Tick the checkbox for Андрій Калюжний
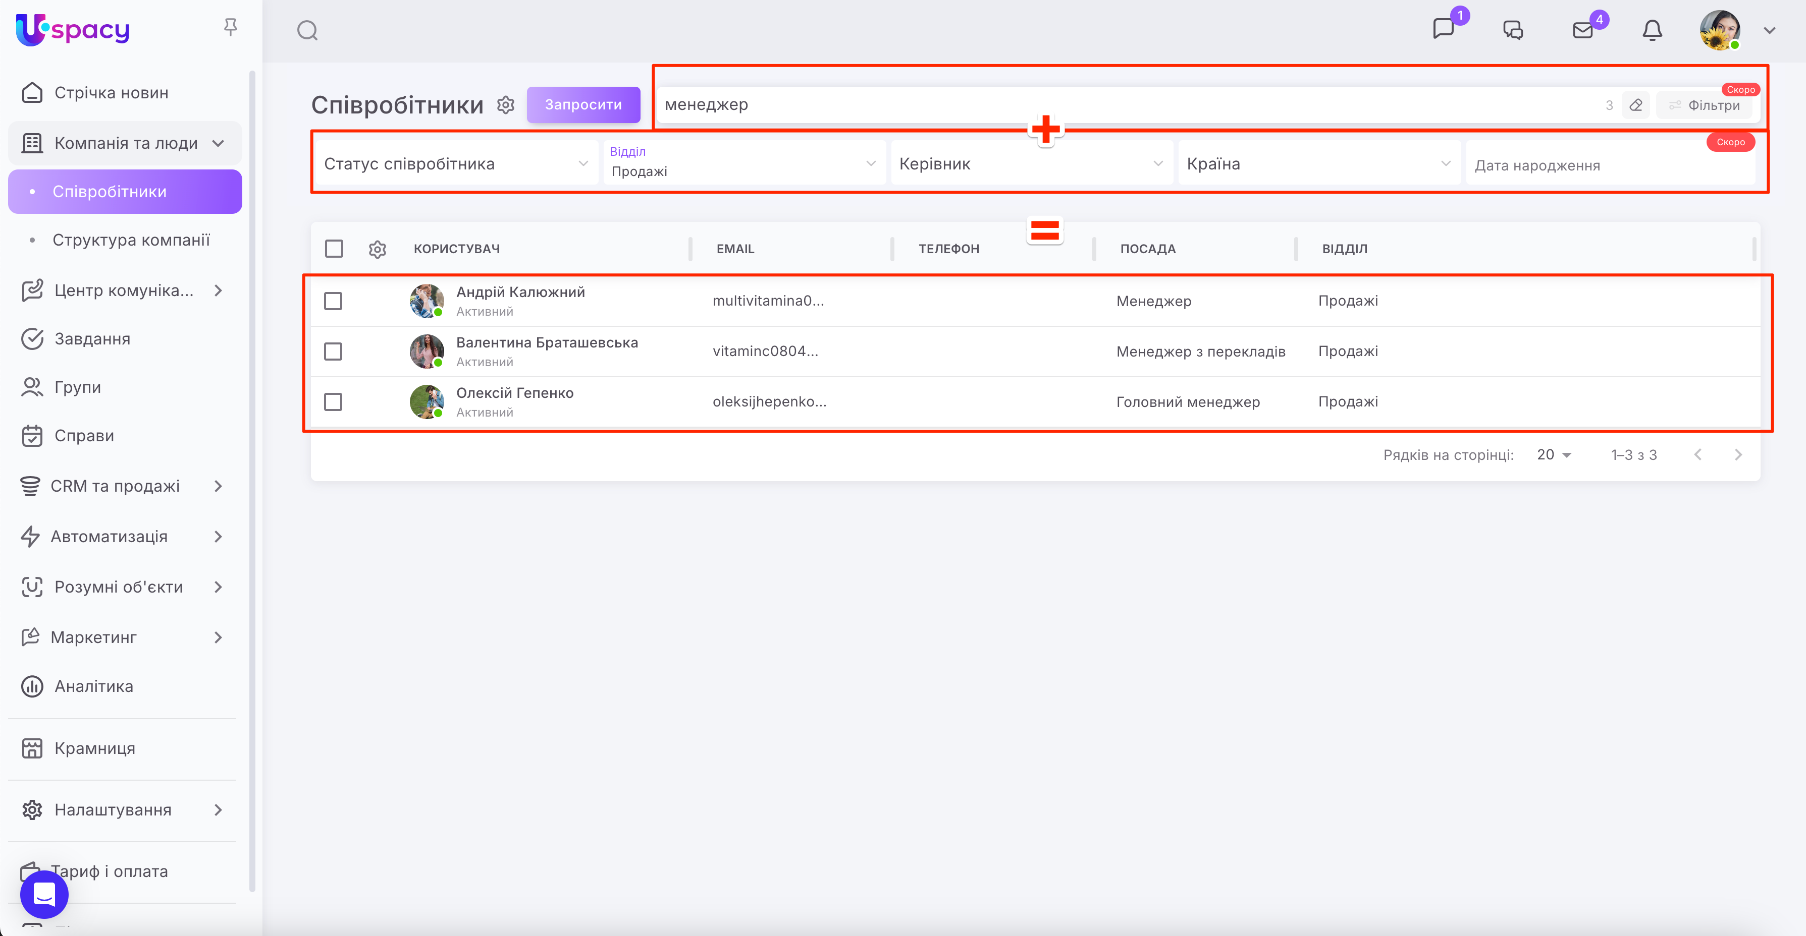 [x=333, y=301]
